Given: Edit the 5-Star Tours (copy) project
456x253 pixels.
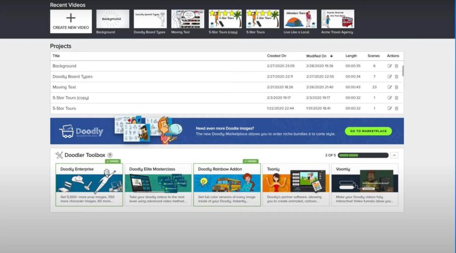Looking at the screenshot, I should (x=389, y=98).
